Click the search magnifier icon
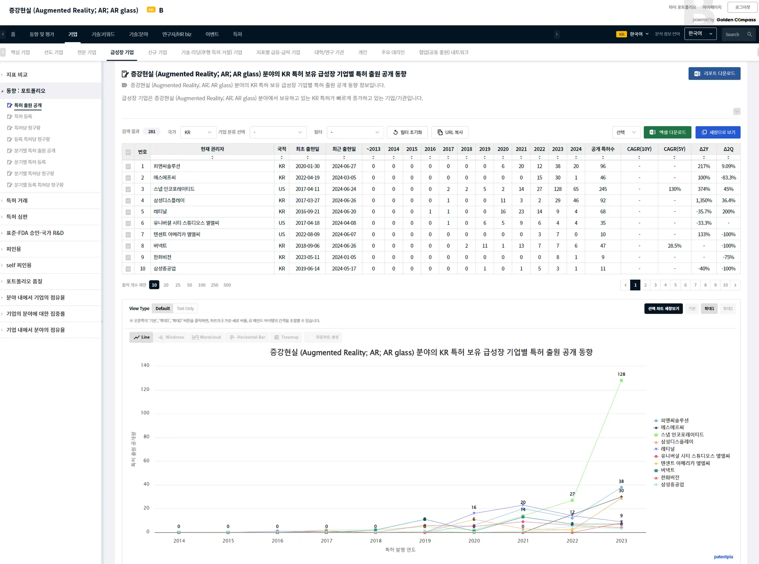Viewport: 759px width, 564px height. (749, 34)
